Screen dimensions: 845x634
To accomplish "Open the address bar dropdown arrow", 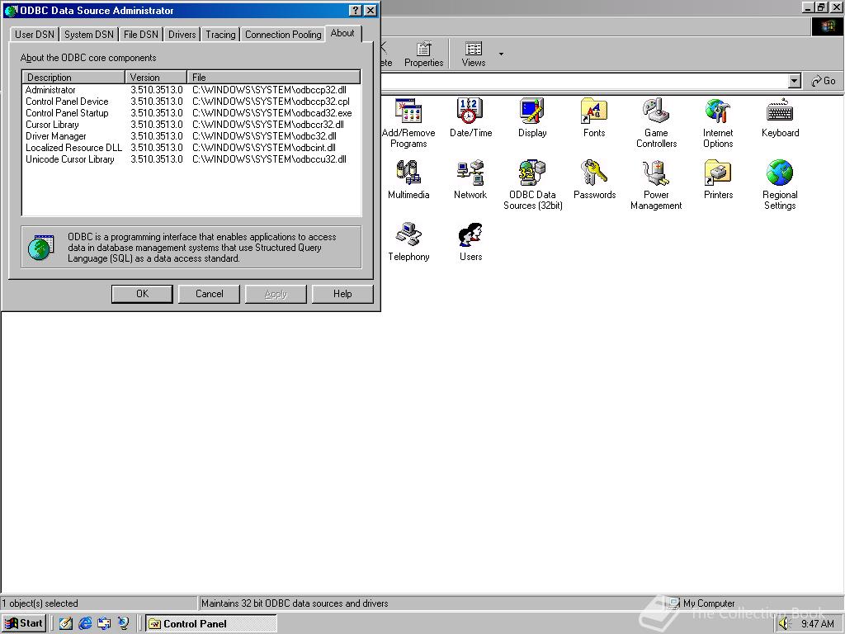I will coord(794,81).
